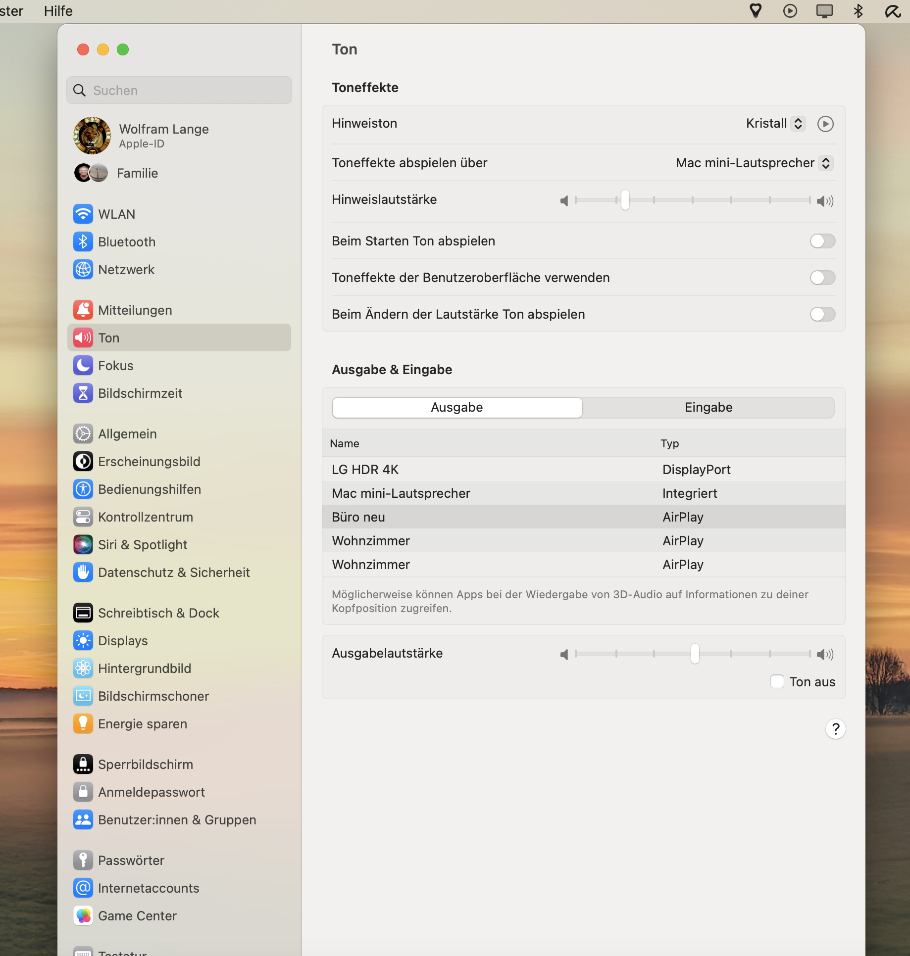This screenshot has height=956, width=910.
Task: Click the Energie sparen bulb icon
Action: [x=83, y=723]
